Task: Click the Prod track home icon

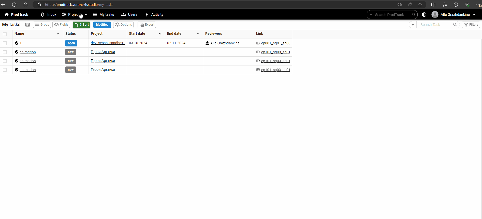Action: point(7,14)
